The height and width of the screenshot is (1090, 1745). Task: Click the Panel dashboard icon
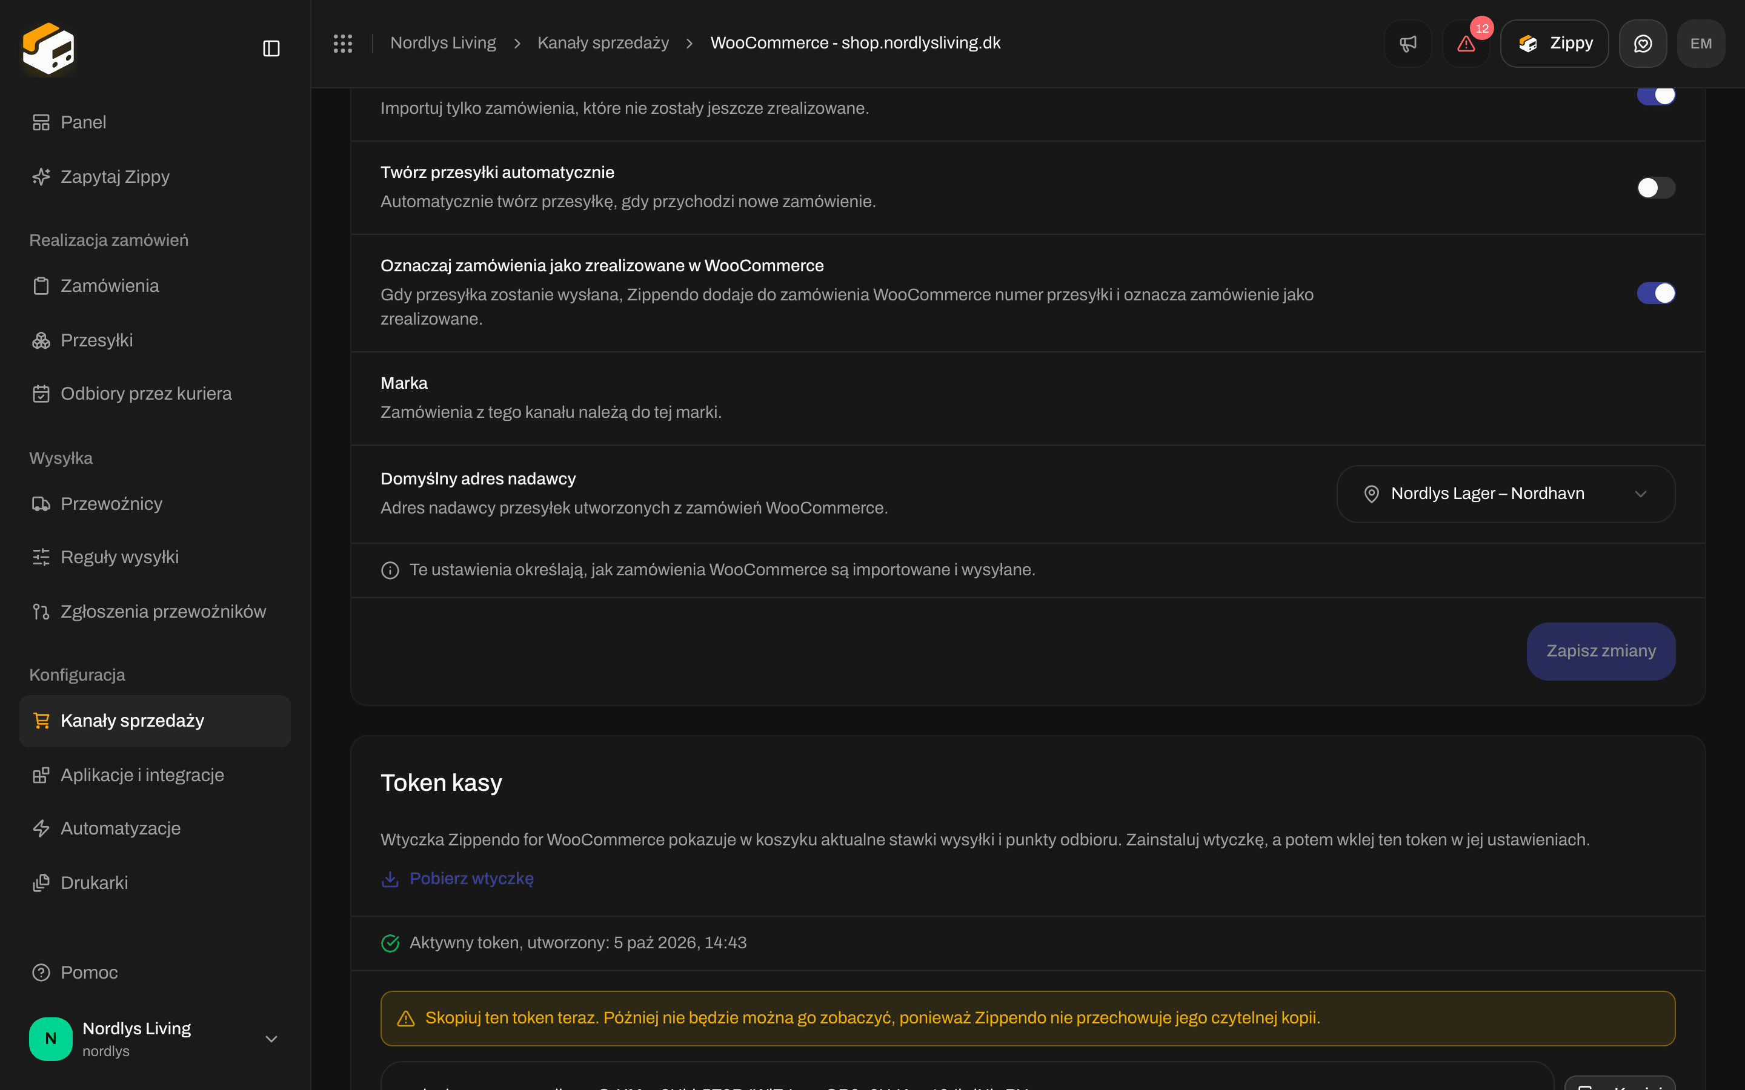coord(41,122)
